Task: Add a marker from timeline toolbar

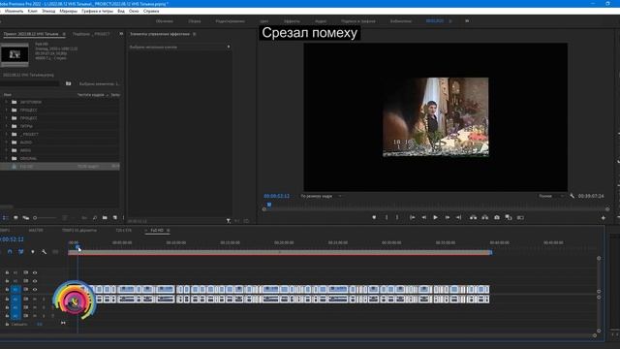Action: pyautogui.click(x=33, y=252)
